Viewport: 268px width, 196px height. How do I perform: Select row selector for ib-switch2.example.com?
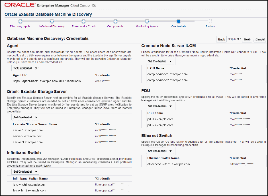(x=9, y=191)
